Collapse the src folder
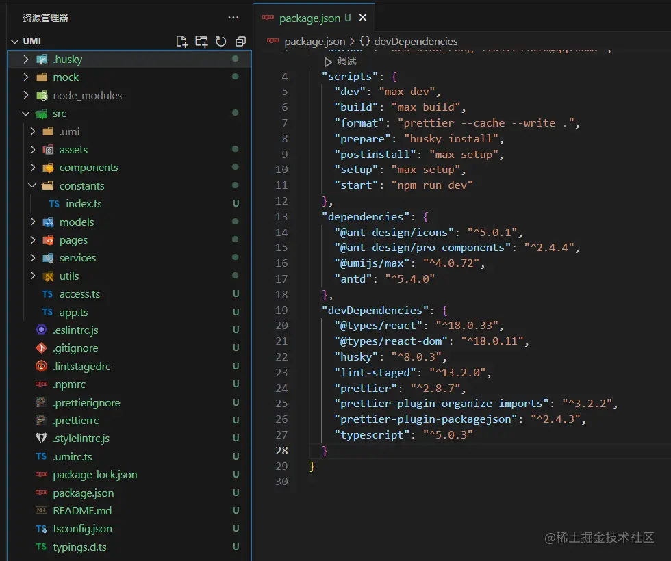This screenshot has height=561, width=671. (26, 114)
